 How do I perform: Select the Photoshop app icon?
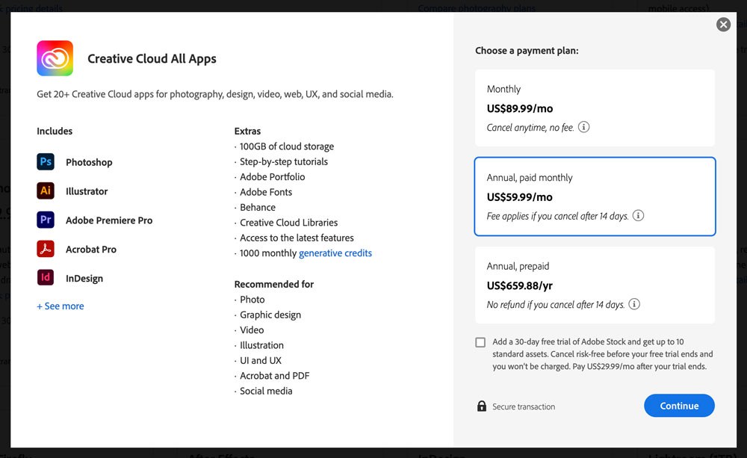[x=46, y=161]
